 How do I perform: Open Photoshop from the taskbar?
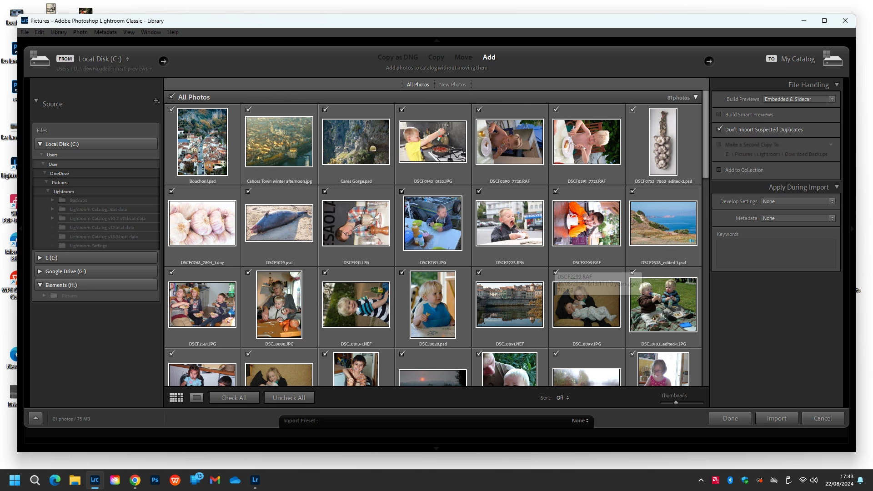tap(155, 480)
